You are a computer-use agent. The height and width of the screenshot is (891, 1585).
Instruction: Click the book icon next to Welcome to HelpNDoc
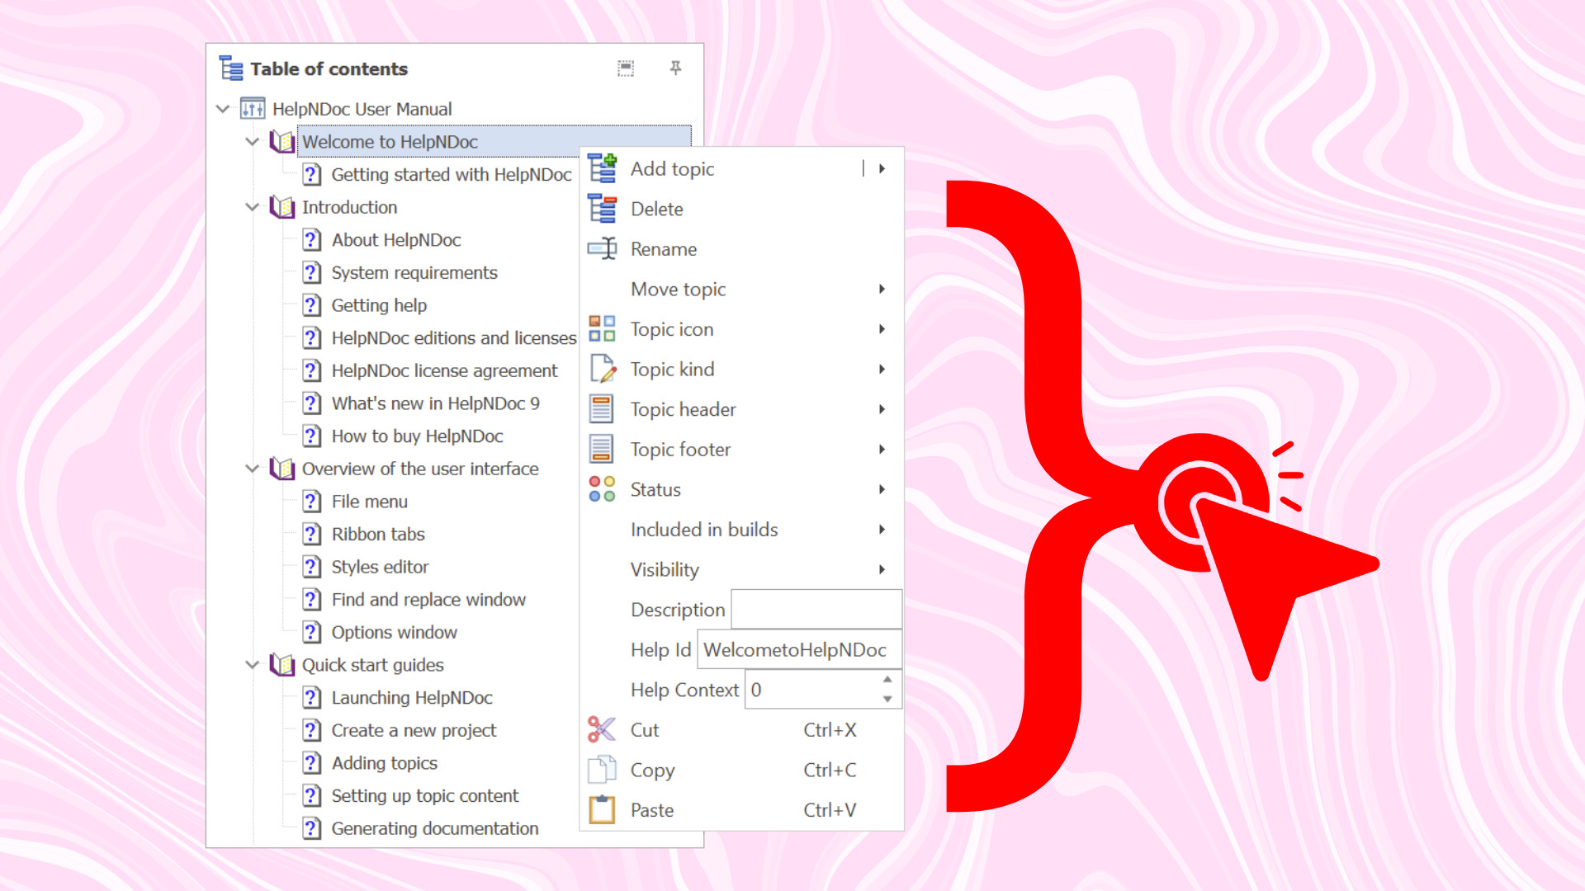point(282,142)
